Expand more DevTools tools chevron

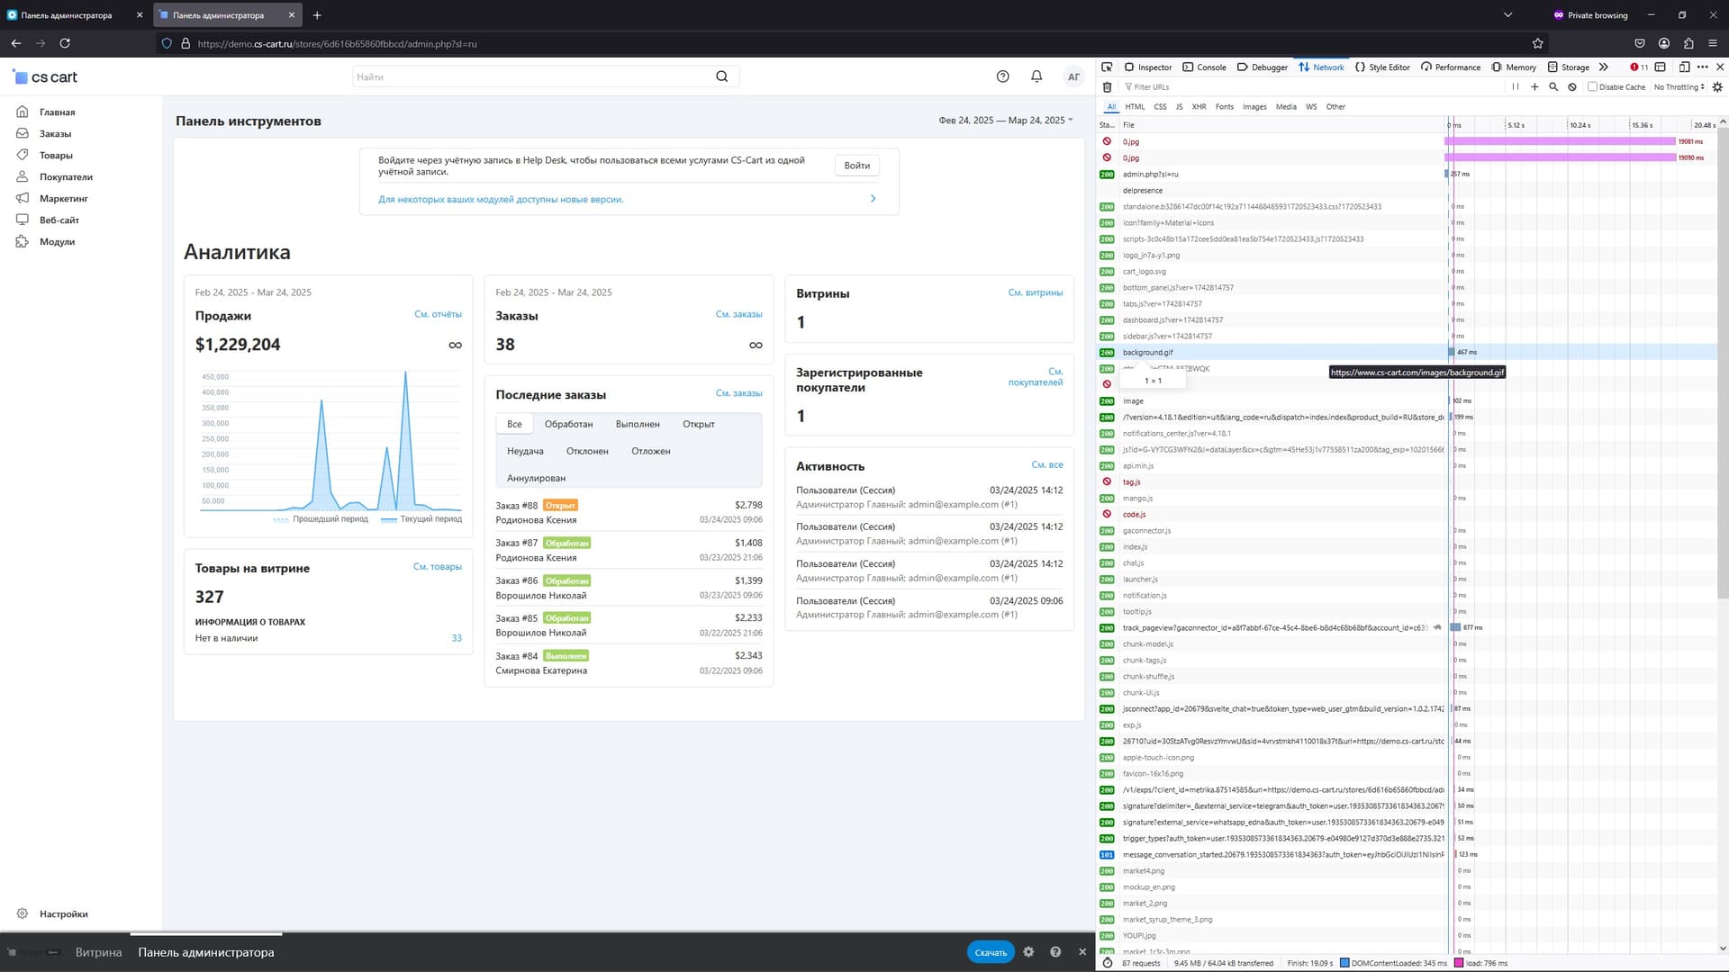pyautogui.click(x=1604, y=67)
